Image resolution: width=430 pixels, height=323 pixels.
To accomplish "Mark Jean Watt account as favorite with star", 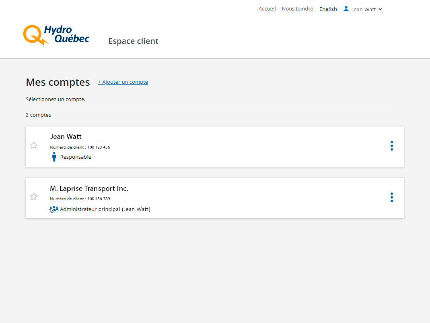I will [34, 145].
